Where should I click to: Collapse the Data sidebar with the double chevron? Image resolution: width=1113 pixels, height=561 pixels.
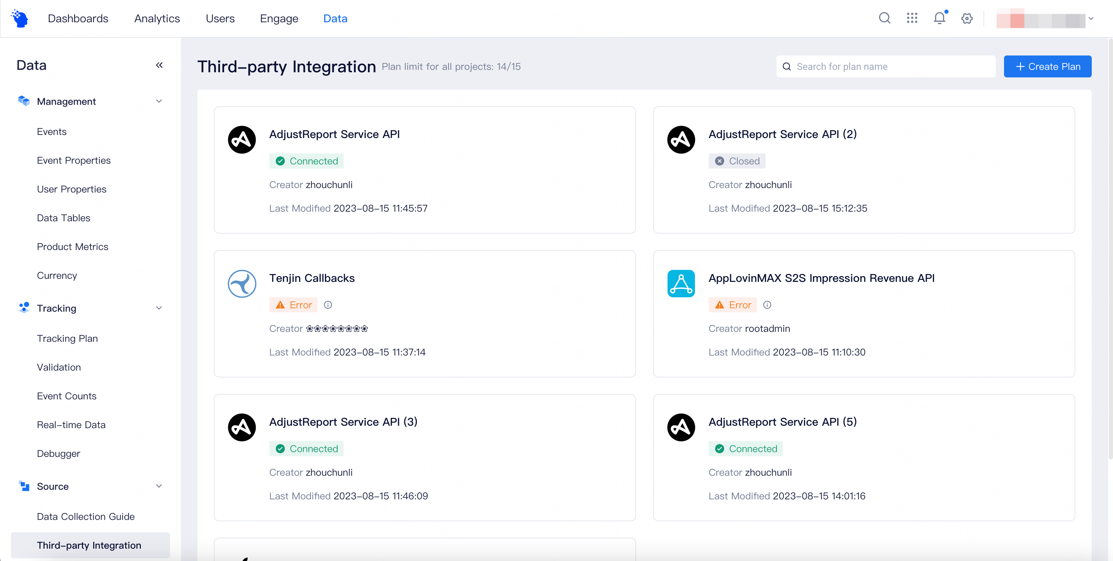[x=159, y=65]
